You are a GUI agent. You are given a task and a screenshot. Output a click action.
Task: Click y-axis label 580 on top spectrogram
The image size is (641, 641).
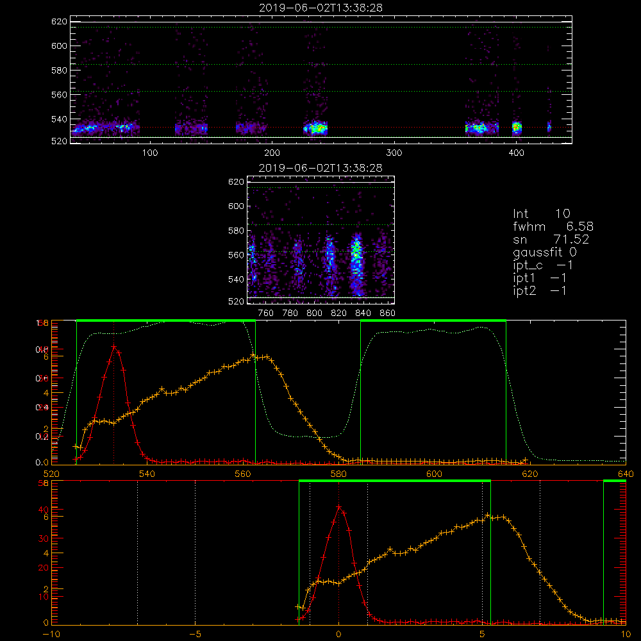tap(59, 71)
